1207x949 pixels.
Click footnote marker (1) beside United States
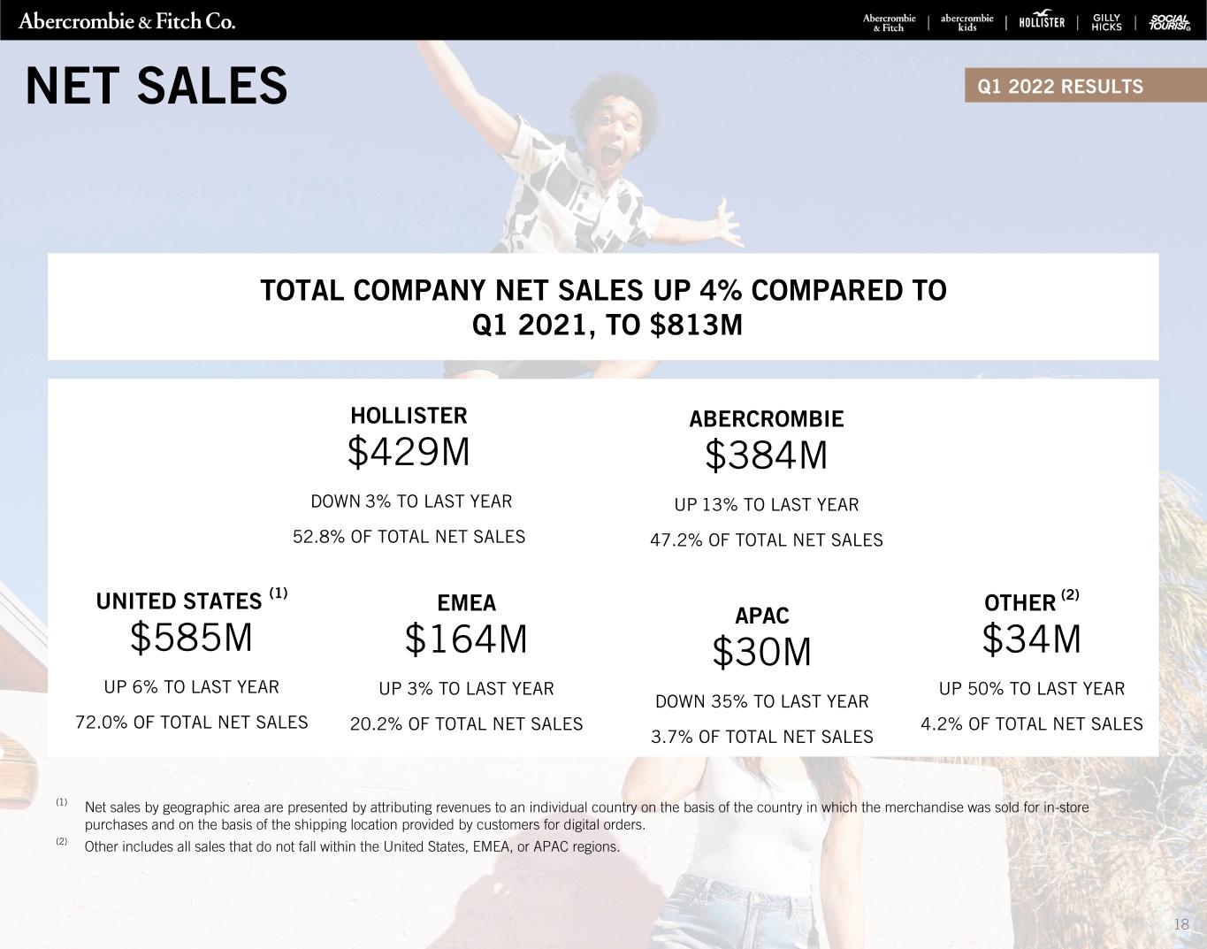[279, 594]
